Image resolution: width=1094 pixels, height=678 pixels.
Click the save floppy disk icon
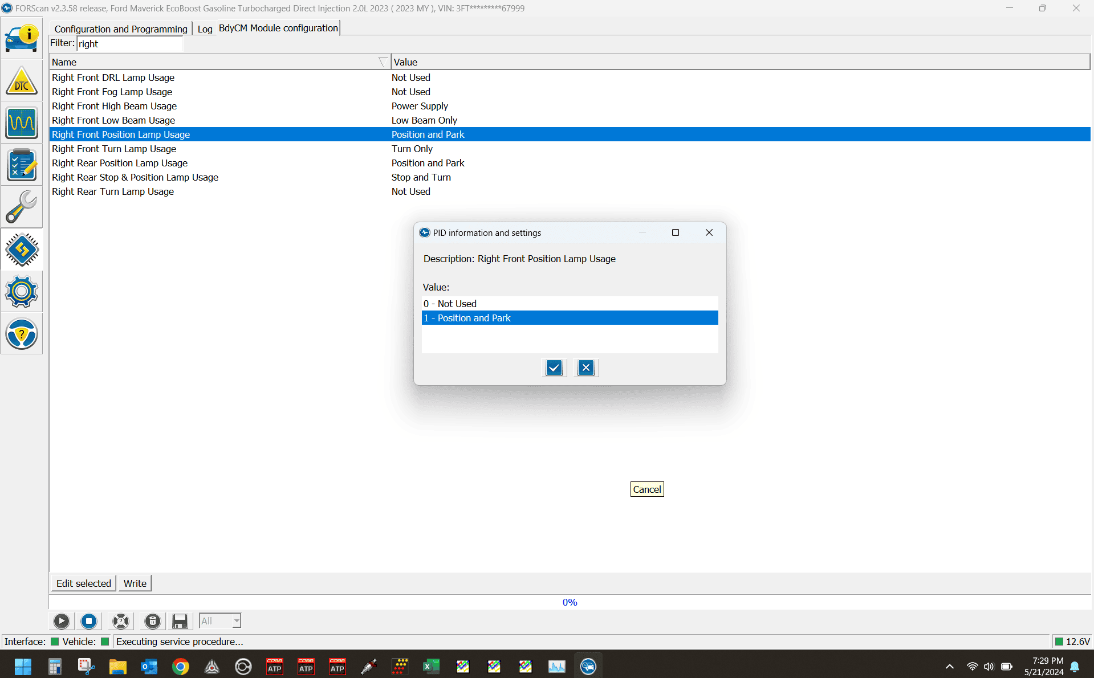(x=180, y=621)
